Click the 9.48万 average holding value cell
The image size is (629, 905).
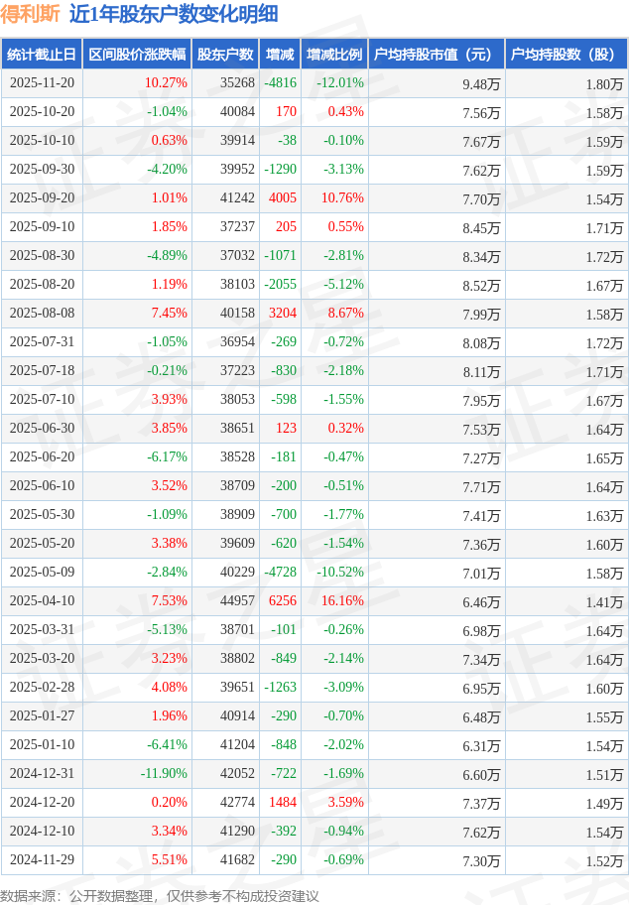(481, 83)
